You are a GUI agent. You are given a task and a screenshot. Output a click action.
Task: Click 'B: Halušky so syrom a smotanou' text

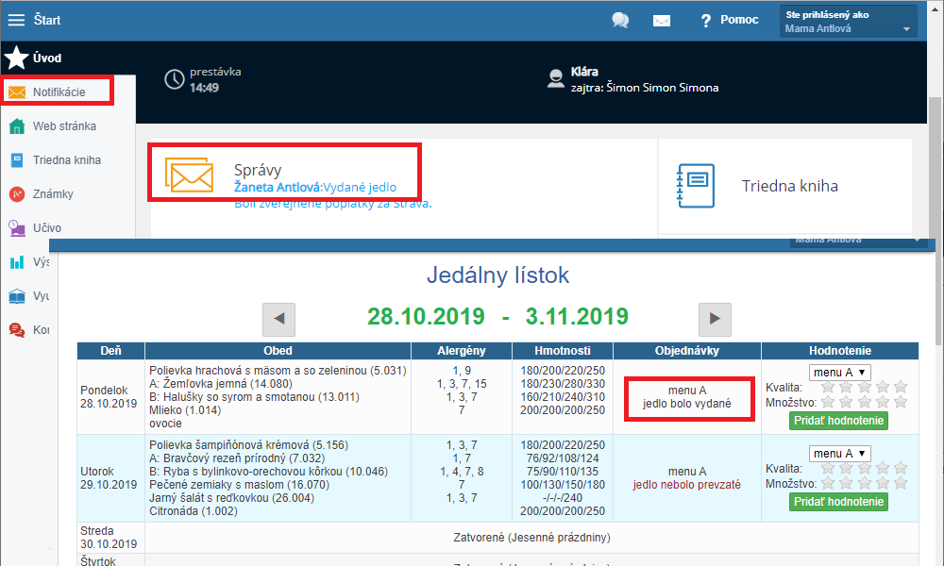pos(254,397)
